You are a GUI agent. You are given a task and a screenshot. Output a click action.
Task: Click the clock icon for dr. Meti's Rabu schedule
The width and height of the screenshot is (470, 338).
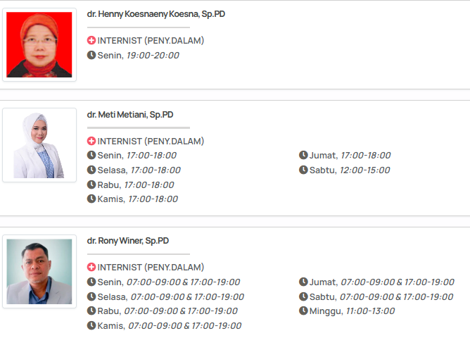coord(91,184)
